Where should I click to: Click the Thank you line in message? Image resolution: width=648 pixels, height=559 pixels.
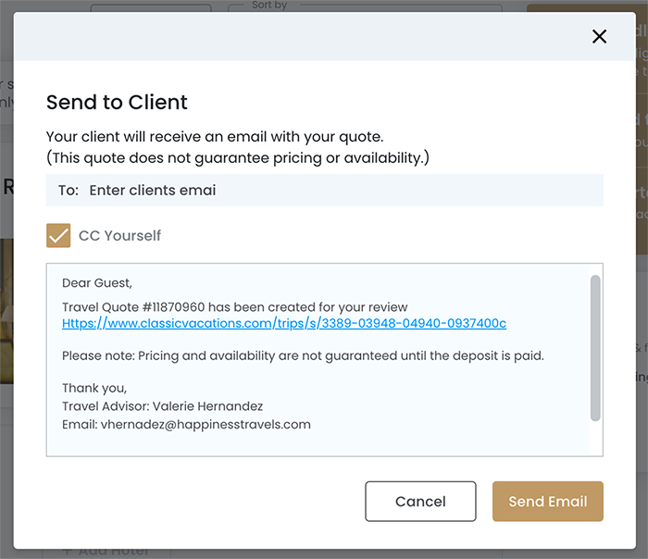tap(94, 388)
